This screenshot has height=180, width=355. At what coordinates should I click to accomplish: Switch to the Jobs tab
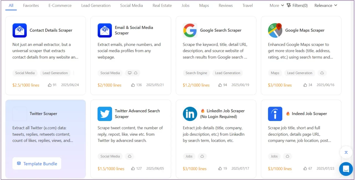coord(185,5)
